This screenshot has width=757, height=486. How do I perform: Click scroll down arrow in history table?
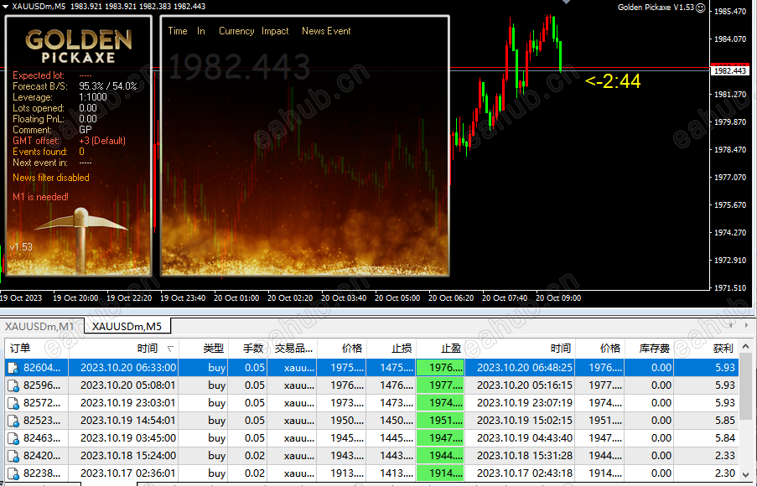(x=745, y=474)
